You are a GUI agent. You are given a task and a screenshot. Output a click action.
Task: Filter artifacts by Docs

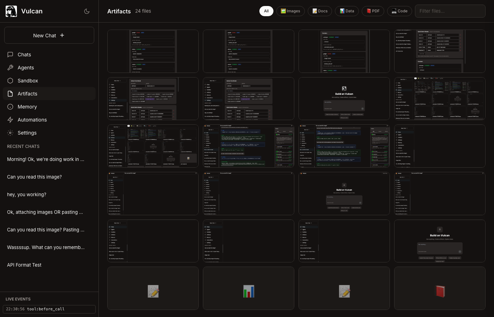tap(320, 11)
